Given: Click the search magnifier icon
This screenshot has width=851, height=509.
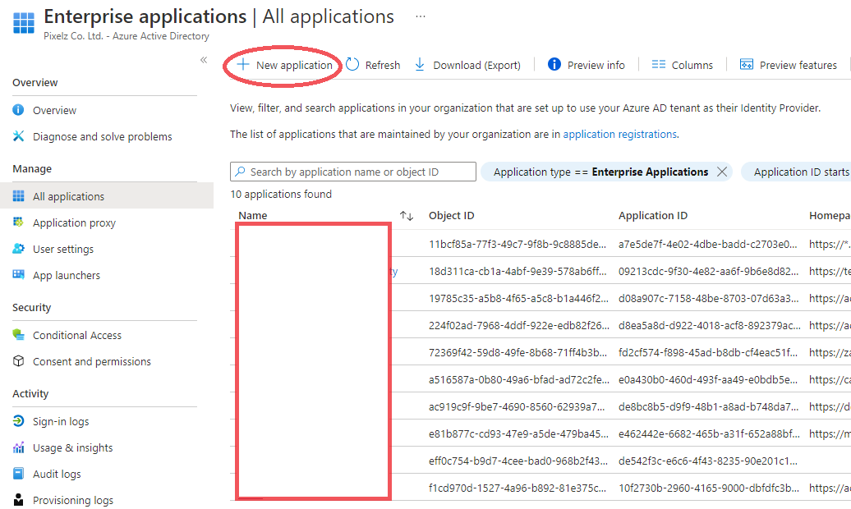Looking at the screenshot, I should (x=240, y=172).
